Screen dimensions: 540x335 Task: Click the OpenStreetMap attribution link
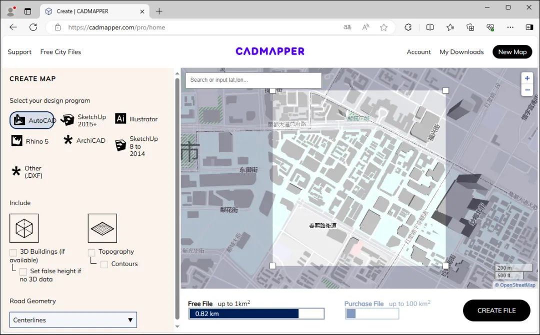coord(517,285)
